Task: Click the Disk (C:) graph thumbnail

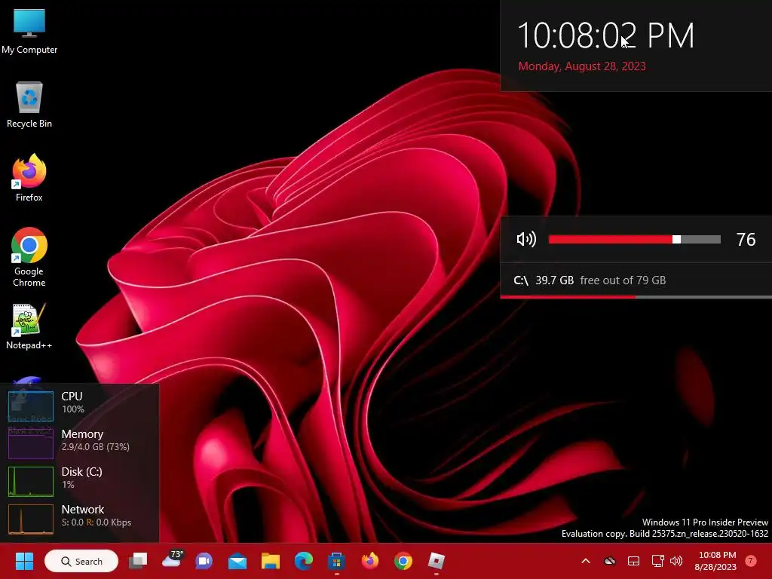Action: [30, 482]
